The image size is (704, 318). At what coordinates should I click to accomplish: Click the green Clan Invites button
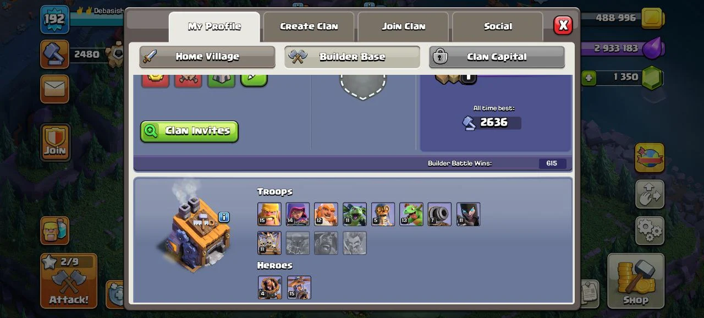(x=189, y=131)
